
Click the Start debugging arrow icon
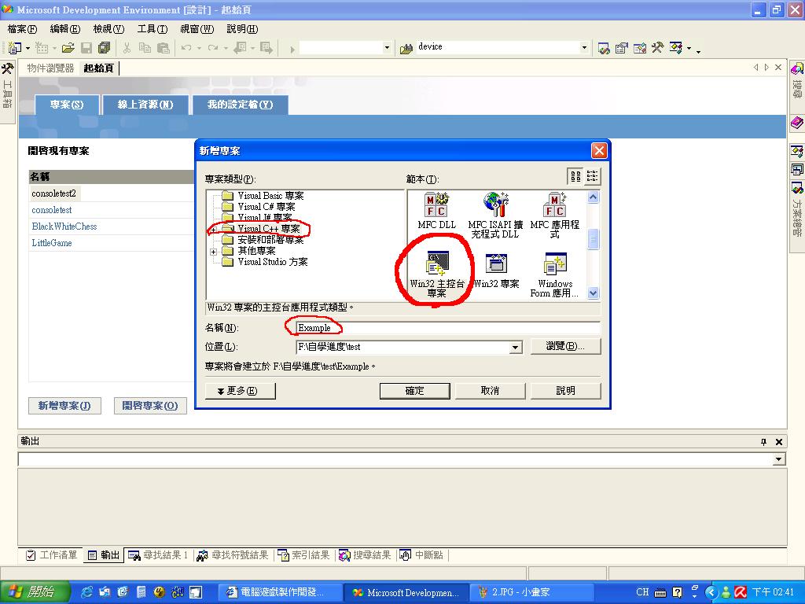click(x=292, y=49)
